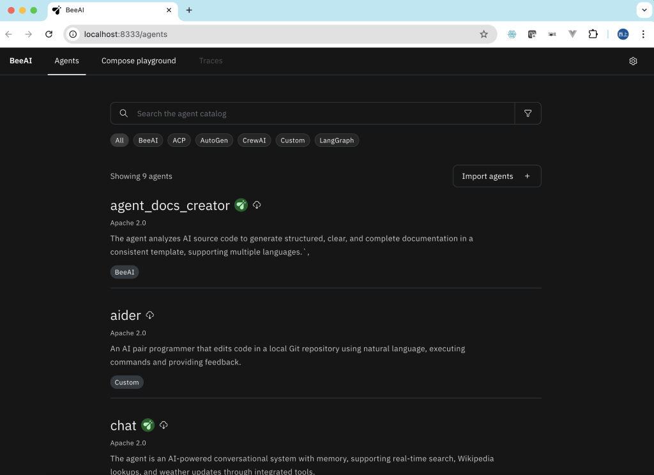The height and width of the screenshot is (475, 654).
Task: Open the settings gear in BeeAI header
Action: (633, 61)
